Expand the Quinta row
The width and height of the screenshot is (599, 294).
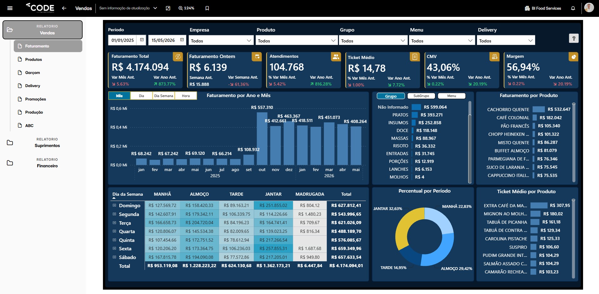coord(115,240)
